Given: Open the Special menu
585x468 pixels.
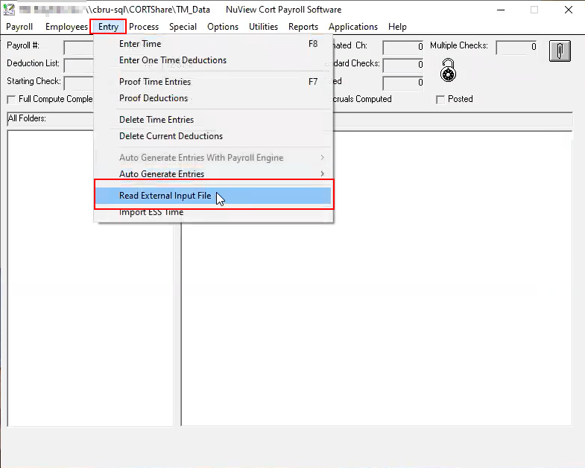Looking at the screenshot, I should (183, 27).
